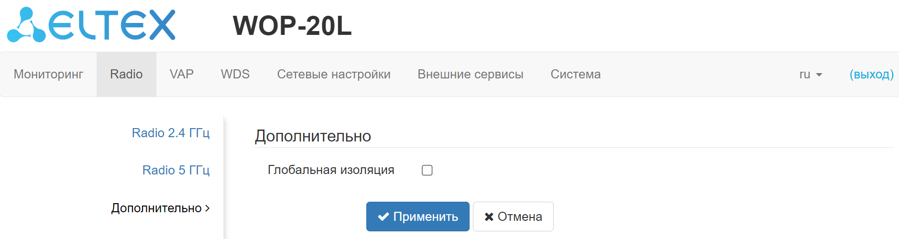899x239 pixels.
Task: Click the WOP-20L device title
Action: [x=292, y=26]
